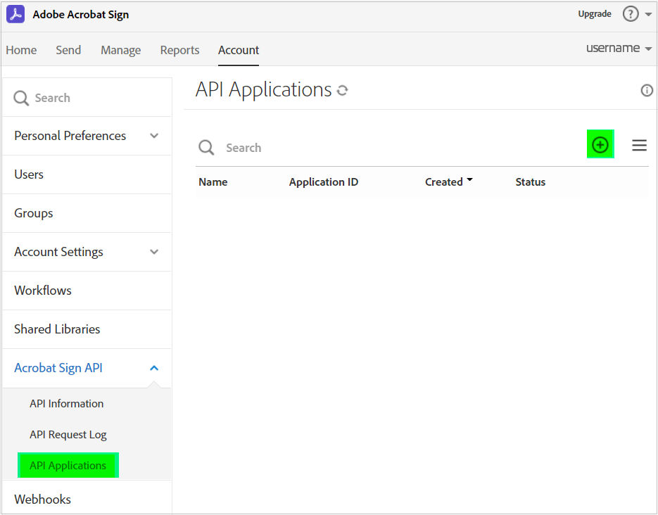Viewport: 658px width, 515px height.
Task: Click the info icon on the right
Action: [647, 91]
